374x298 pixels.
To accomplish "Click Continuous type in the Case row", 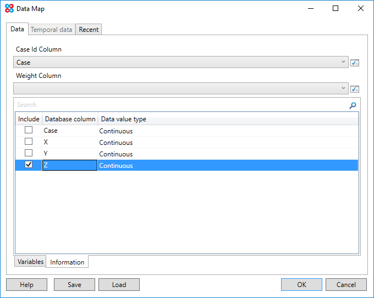I will pos(116,131).
